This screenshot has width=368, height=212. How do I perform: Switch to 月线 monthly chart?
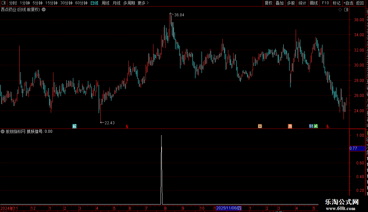coord(116,3)
